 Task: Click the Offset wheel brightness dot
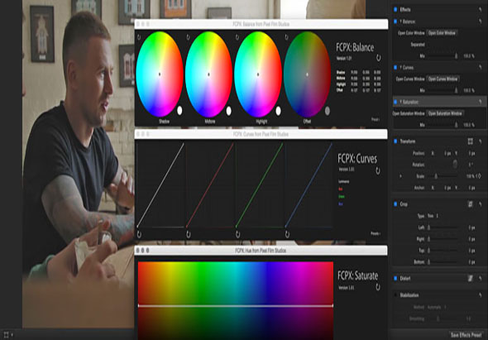[328, 111]
